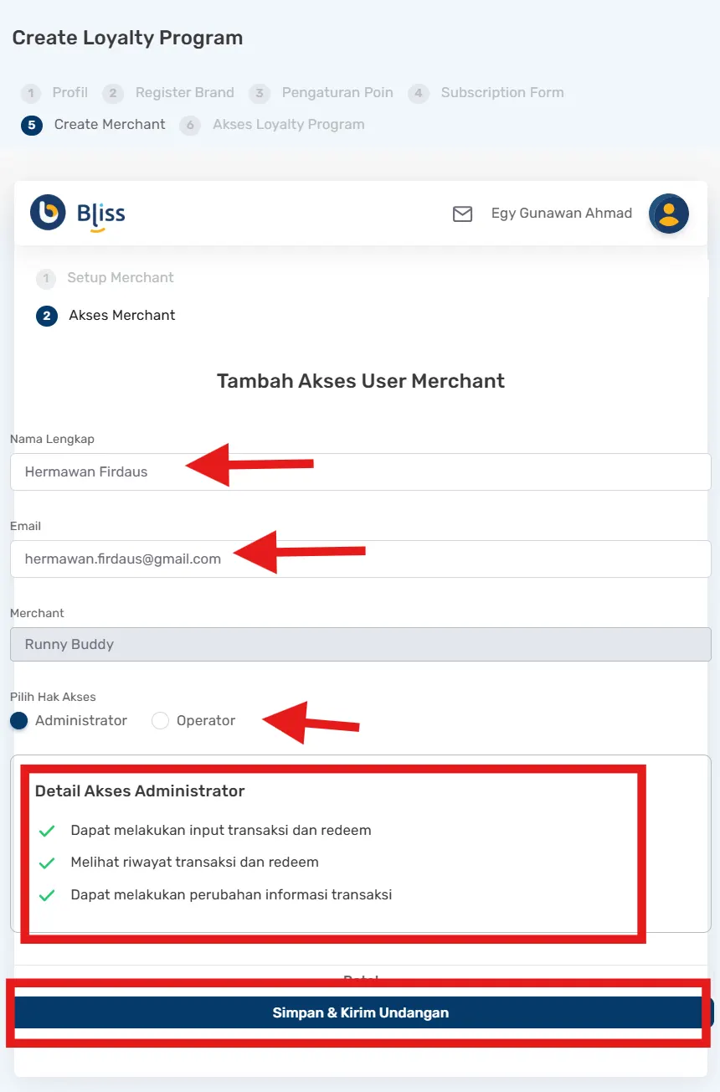Click the Bliss logo icon
The image size is (720, 1092).
pos(48,213)
